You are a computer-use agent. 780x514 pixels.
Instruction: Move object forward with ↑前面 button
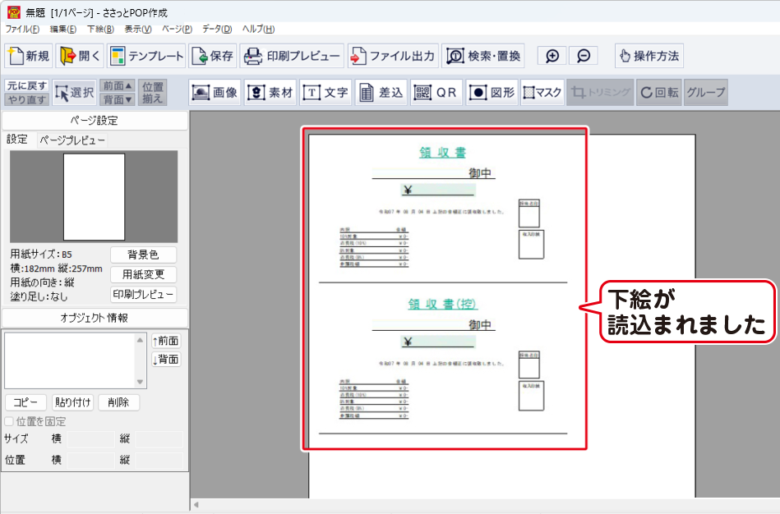pyautogui.click(x=165, y=341)
